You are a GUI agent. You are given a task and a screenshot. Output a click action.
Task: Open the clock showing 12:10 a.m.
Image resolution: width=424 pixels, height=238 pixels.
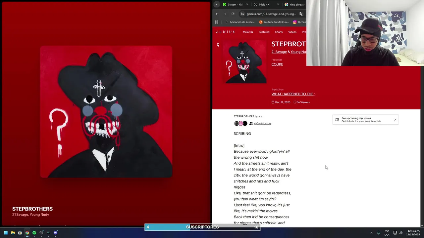(x=413, y=233)
